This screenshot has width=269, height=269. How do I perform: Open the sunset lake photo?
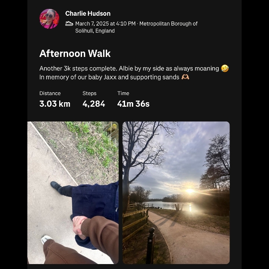pos(176,193)
